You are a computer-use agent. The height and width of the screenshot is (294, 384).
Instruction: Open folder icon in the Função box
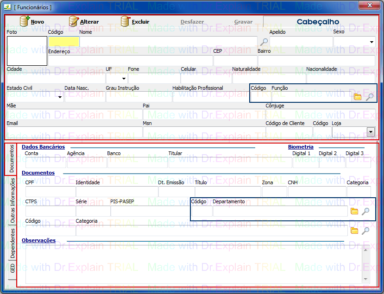pos(358,97)
